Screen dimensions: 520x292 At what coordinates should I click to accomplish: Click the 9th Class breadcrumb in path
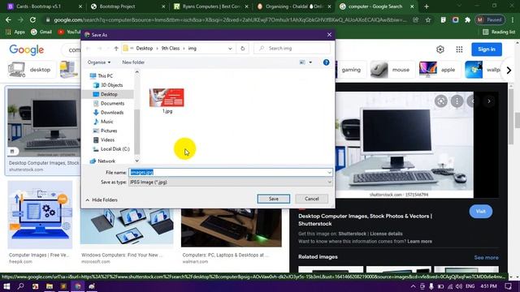[x=171, y=49]
